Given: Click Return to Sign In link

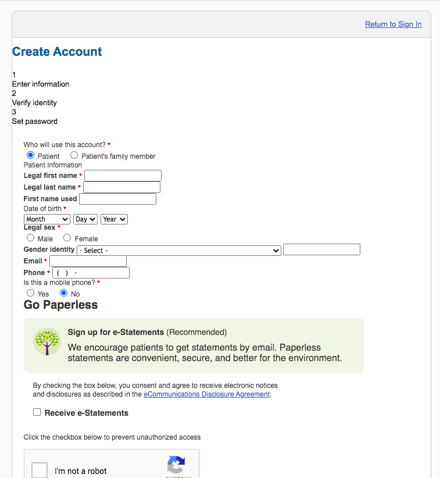Looking at the screenshot, I should [x=393, y=24].
